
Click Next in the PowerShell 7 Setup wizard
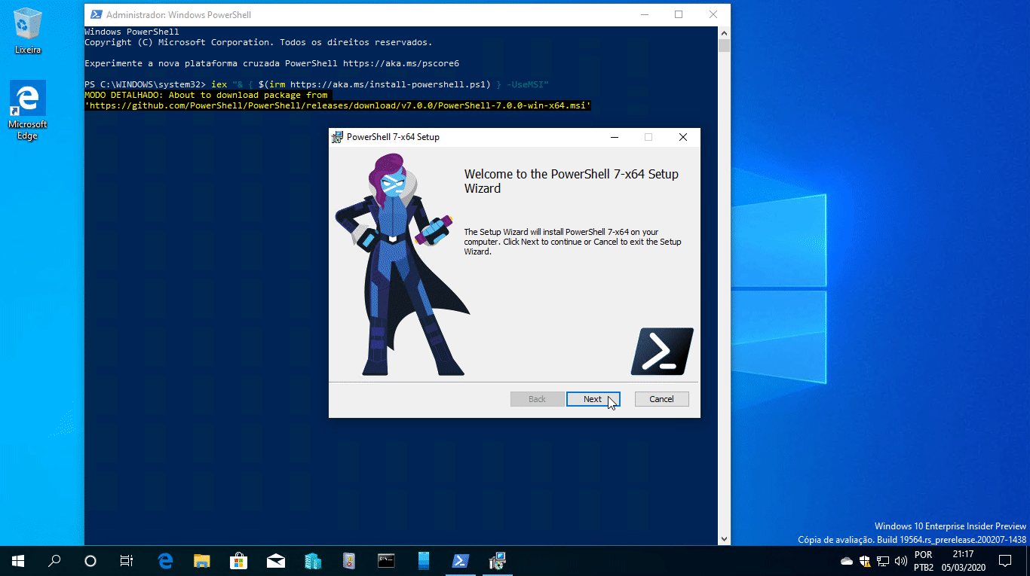tap(593, 399)
